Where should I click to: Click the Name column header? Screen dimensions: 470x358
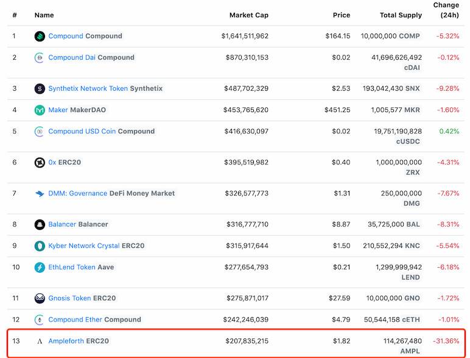pyautogui.click(x=44, y=15)
